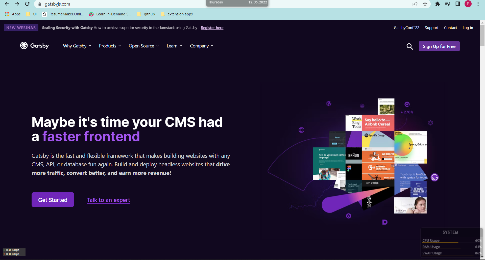Go back to the previous page

(x=7, y=4)
